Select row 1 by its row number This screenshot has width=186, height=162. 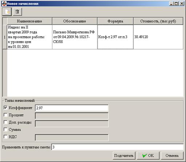pos(5,37)
